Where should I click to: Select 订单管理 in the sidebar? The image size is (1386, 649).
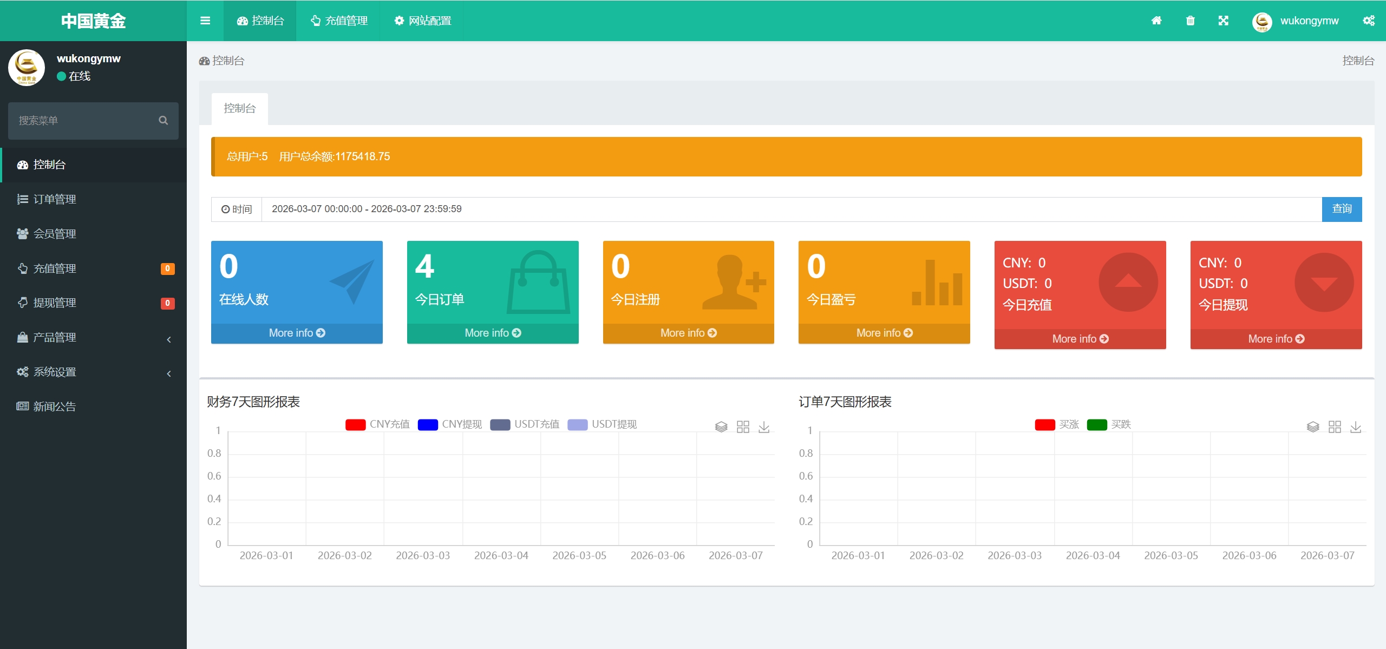tap(54, 199)
